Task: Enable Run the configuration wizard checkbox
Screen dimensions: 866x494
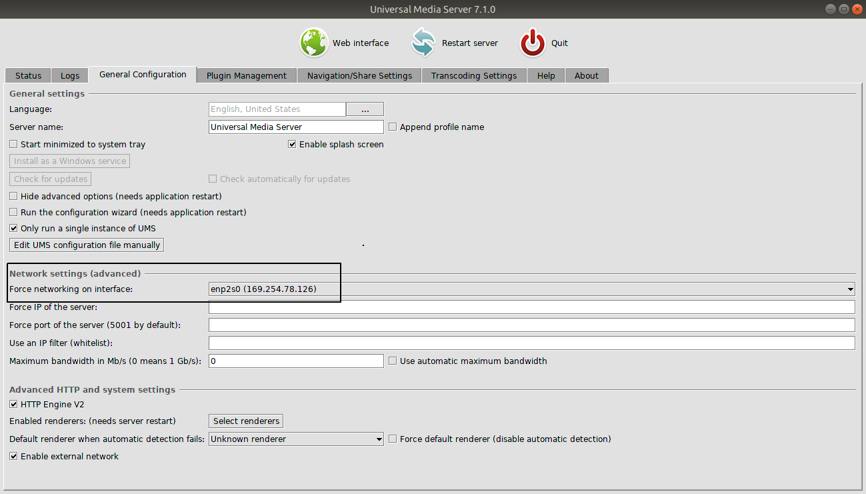Action: (13, 212)
